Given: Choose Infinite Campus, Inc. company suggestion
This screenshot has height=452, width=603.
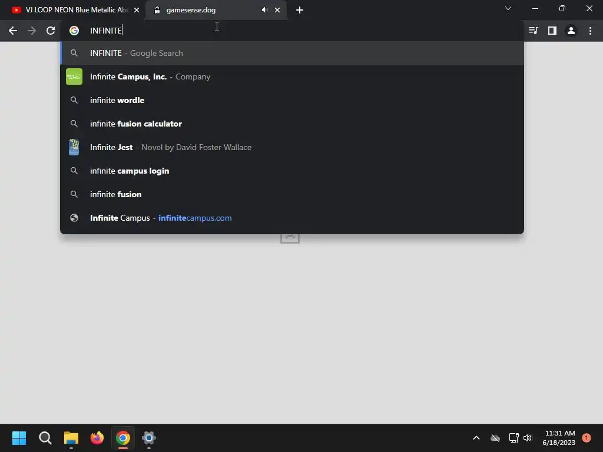Looking at the screenshot, I should pyautogui.click(x=292, y=77).
